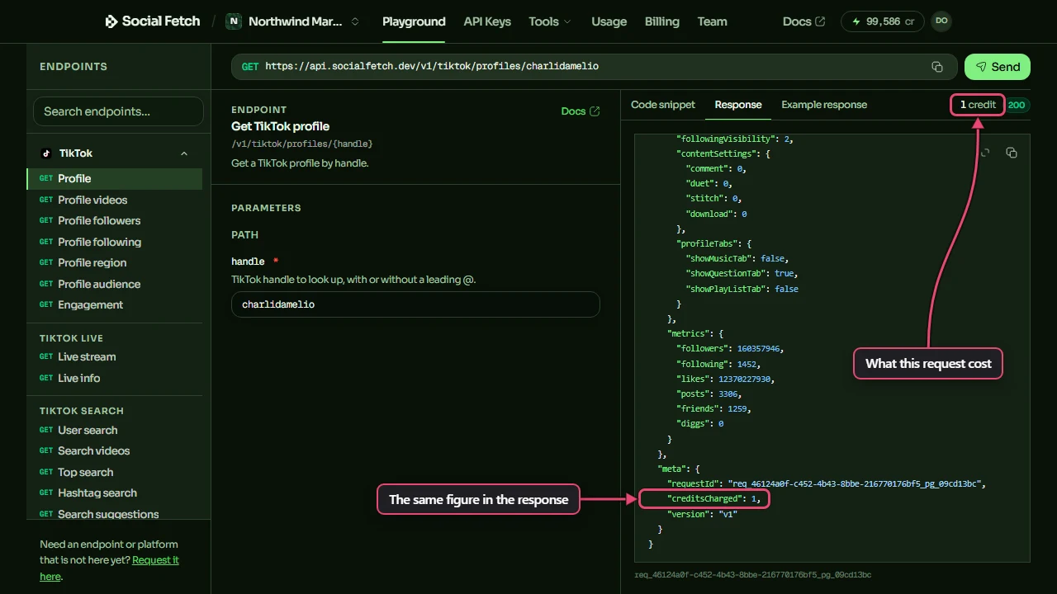
Task: Click the Social Fetch logo
Action: click(x=152, y=21)
